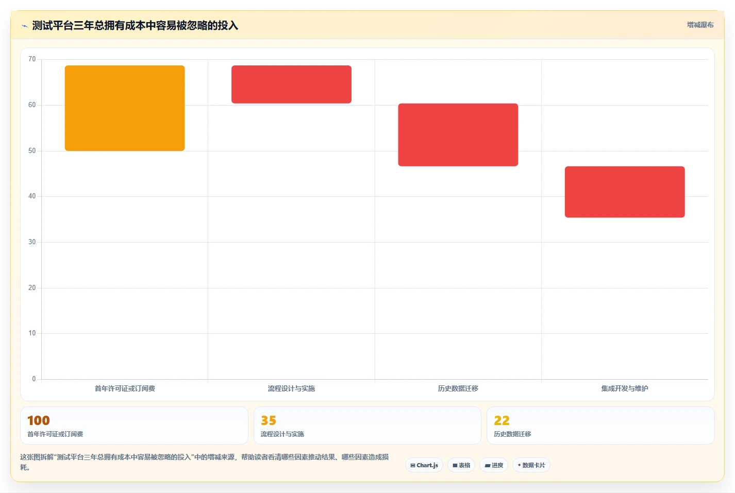Click the y-axis value 70

[x=32, y=59]
